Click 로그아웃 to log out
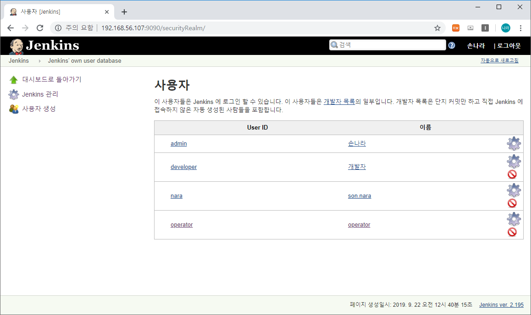The height and width of the screenshot is (315, 531). 509,46
